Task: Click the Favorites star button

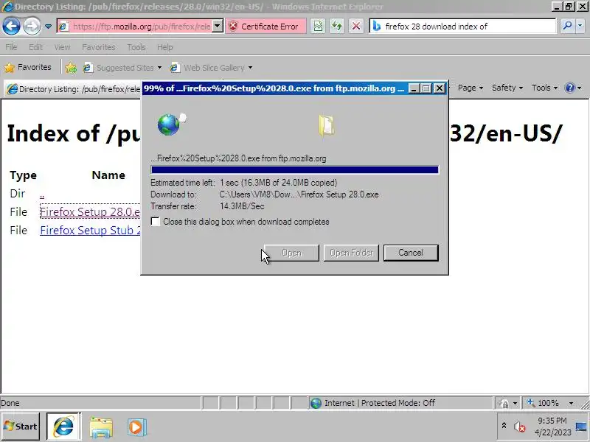Action: (27, 67)
